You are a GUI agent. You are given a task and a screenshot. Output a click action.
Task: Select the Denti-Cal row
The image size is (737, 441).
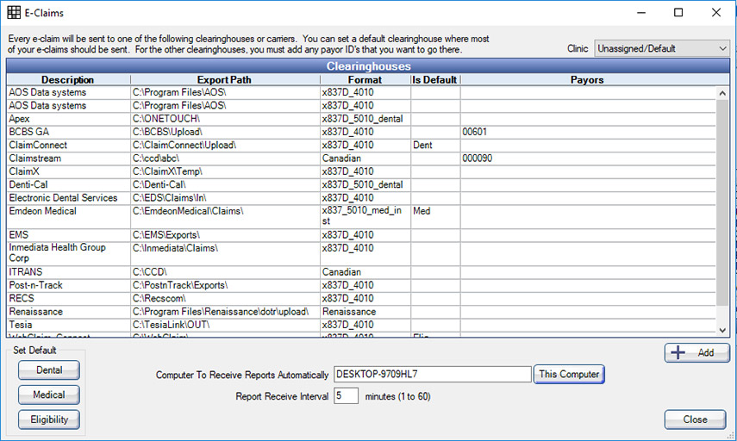coord(361,184)
